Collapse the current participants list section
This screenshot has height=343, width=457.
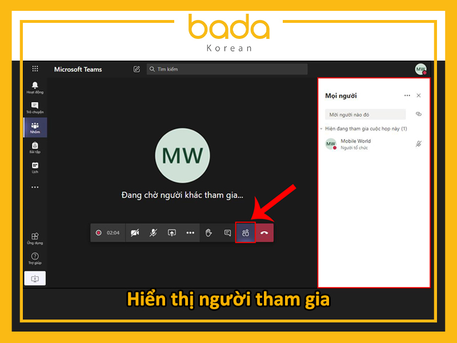322,129
